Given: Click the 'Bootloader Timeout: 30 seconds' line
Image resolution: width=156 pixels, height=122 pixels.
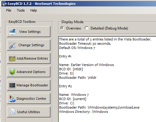Looking at the screenshot, I should [85, 44].
